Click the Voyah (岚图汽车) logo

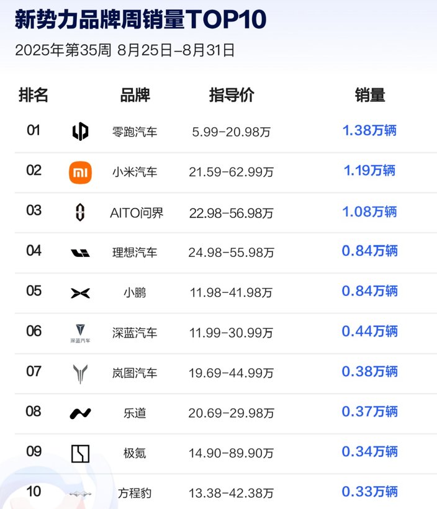pos(80,373)
